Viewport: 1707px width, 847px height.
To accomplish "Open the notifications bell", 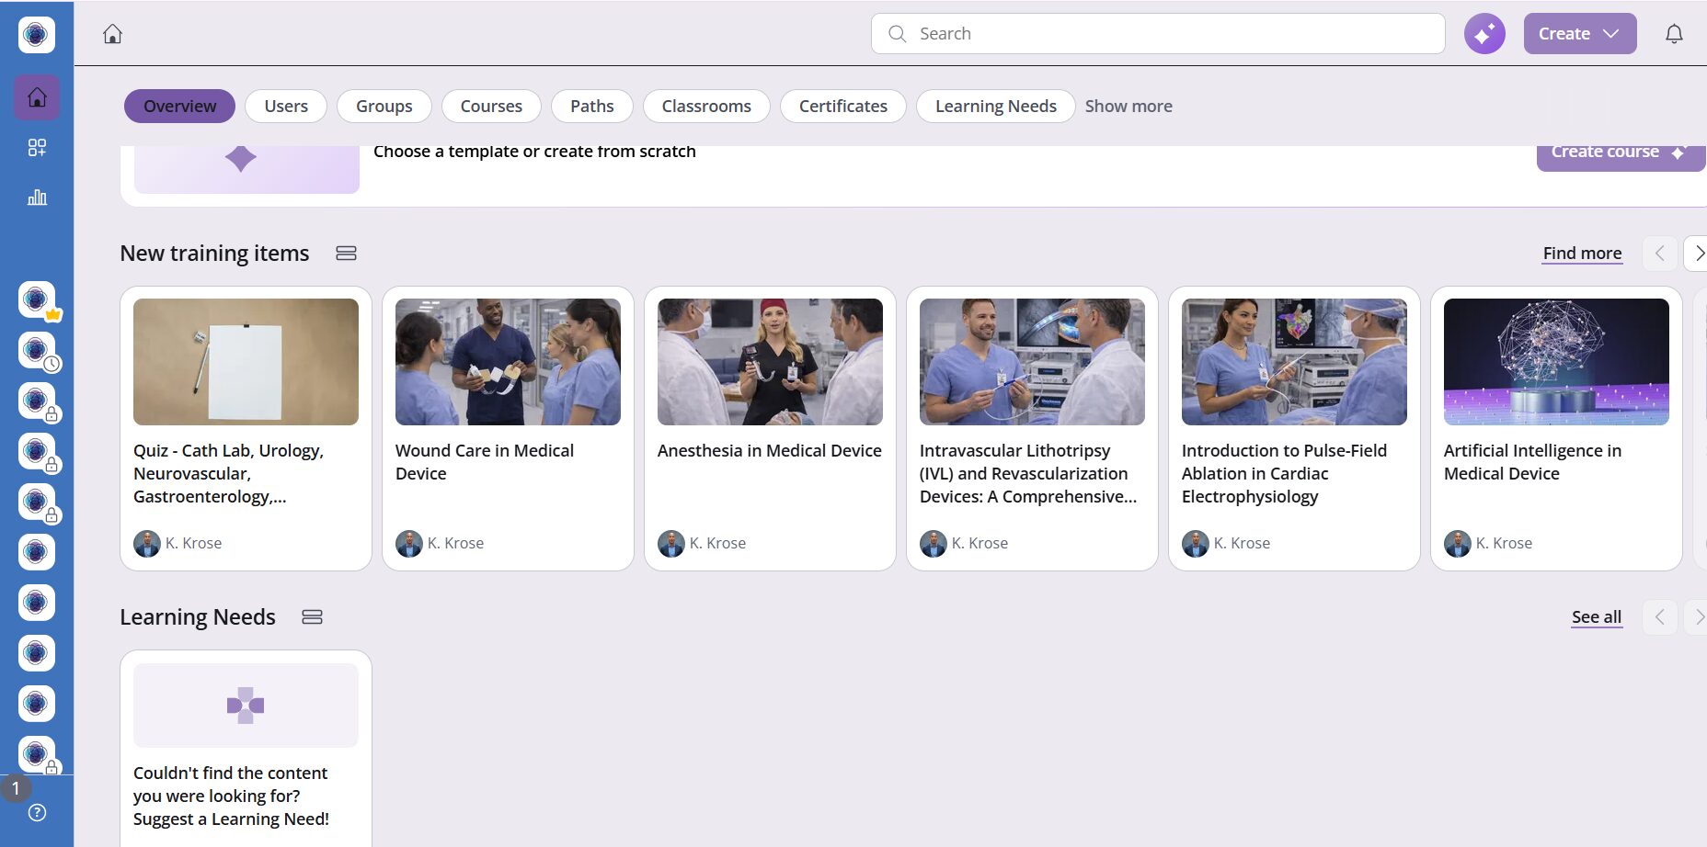I will (x=1674, y=34).
